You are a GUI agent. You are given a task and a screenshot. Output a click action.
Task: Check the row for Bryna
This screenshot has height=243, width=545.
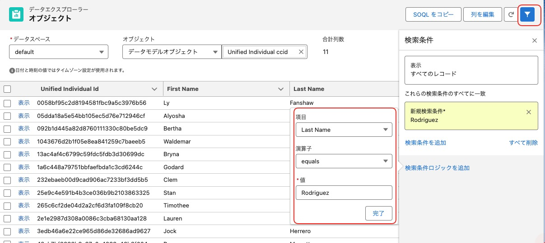click(7, 154)
